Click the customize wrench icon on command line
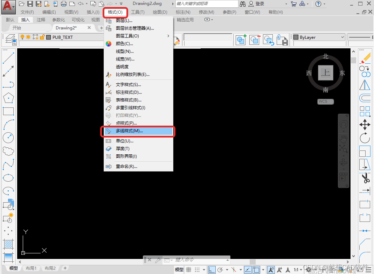 point(158,260)
